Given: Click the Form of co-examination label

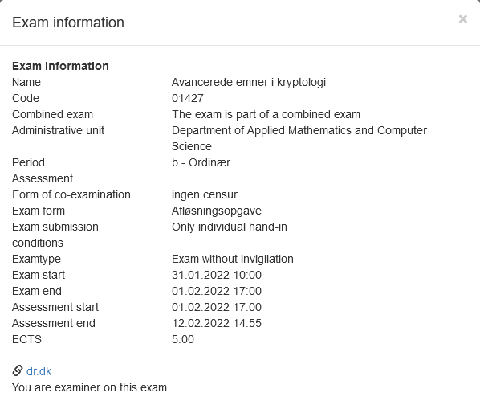Looking at the screenshot, I should tap(71, 194).
